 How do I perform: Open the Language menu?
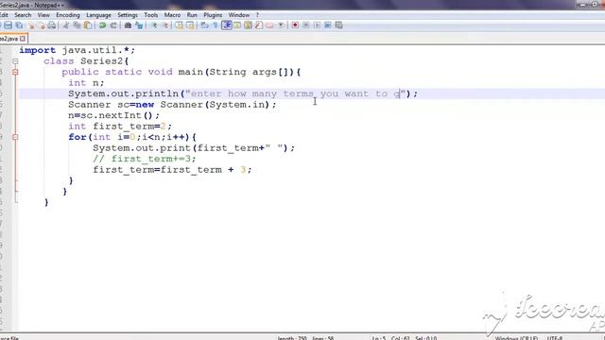tap(98, 15)
